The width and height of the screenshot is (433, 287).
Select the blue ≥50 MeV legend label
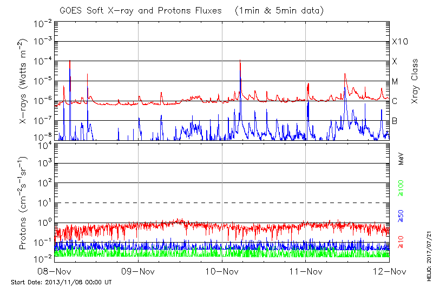[401, 216]
